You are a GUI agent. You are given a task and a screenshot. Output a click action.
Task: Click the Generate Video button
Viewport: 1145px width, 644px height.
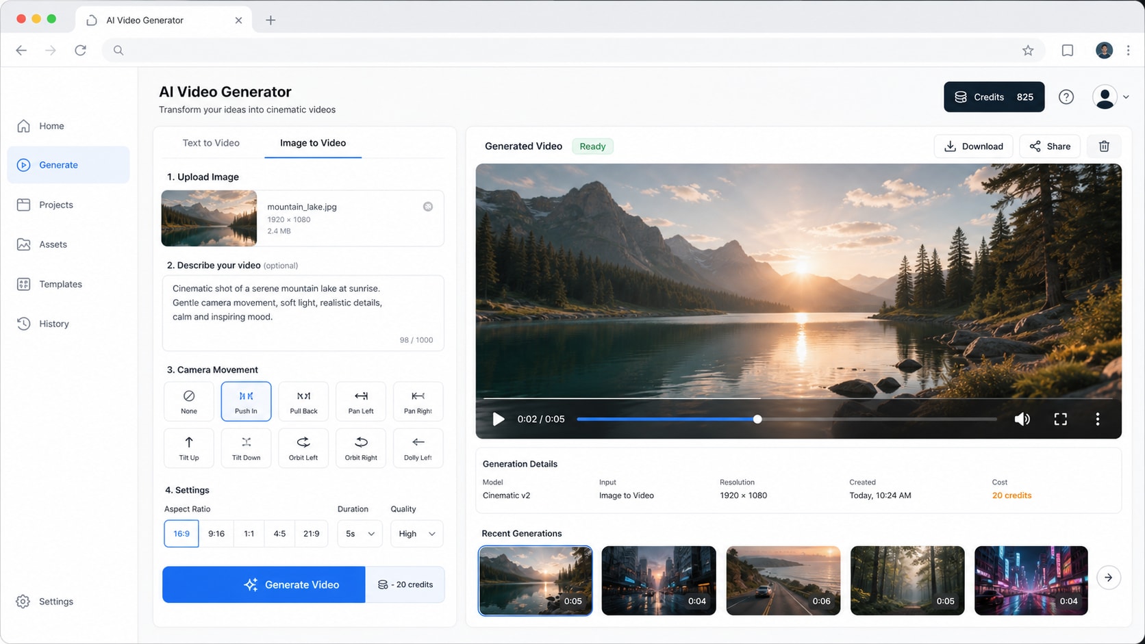(x=264, y=584)
